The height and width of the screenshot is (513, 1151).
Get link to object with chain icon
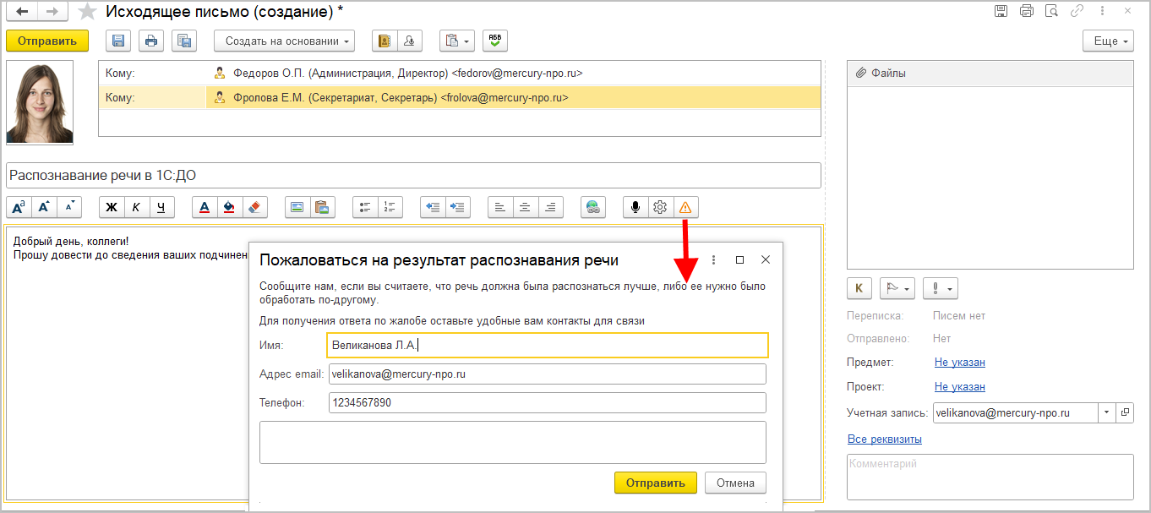(1077, 11)
